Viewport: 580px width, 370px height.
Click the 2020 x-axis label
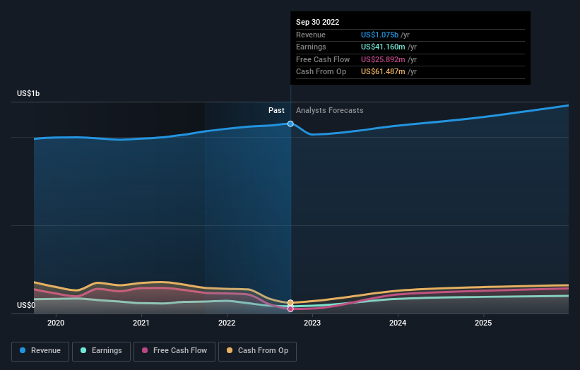[x=56, y=323]
